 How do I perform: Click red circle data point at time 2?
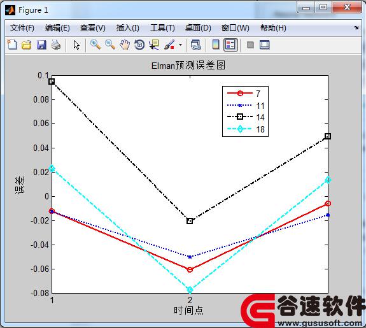tap(190, 269)
